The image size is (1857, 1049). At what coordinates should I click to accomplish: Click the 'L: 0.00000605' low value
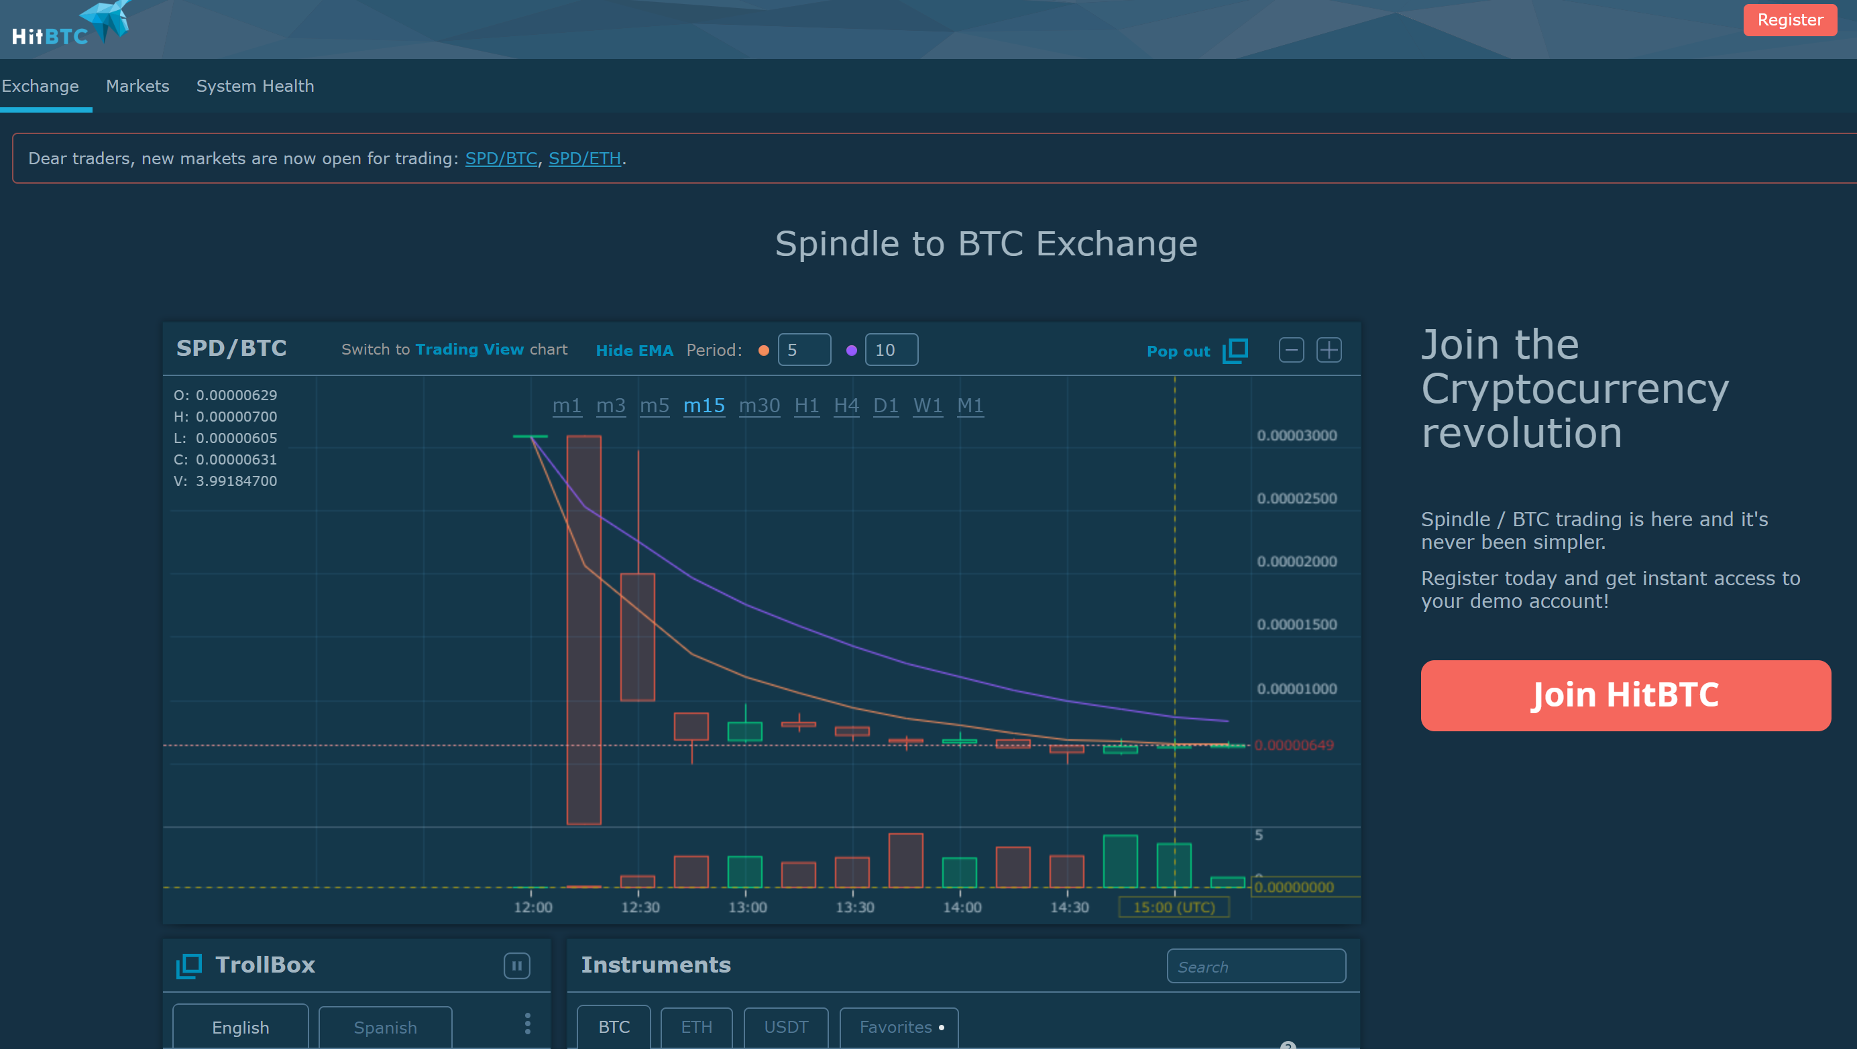(x=225, y=438)
